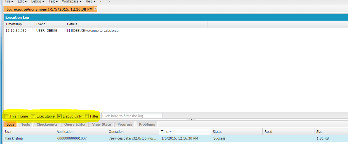
Task: Click the forward navigation arrow in menu bar
Action: coord(109,1)
